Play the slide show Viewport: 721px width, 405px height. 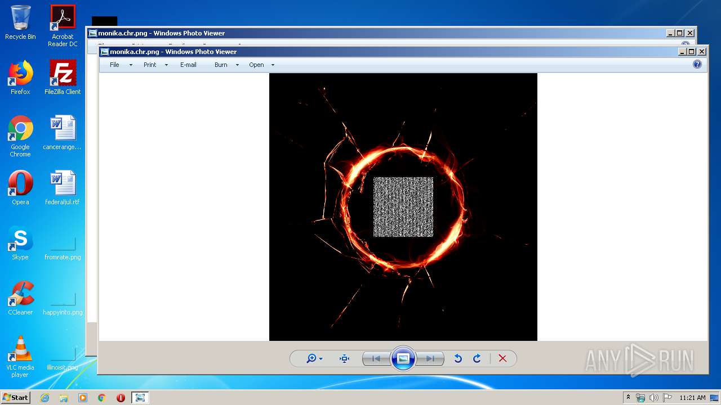[x=403, y=358]
